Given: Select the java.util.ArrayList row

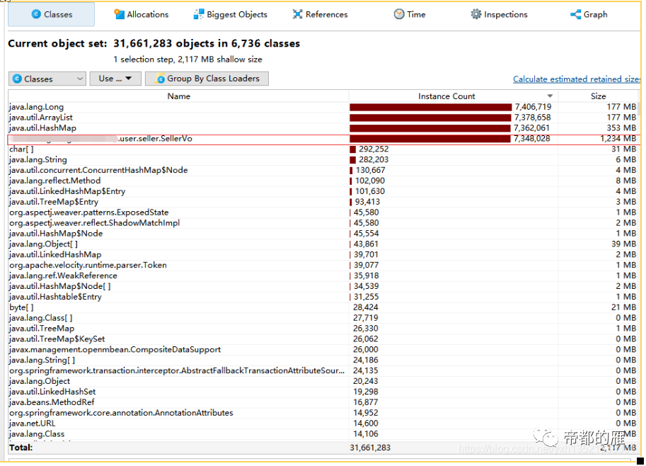Looking at the screenshot, I should [x=323, y=118].
